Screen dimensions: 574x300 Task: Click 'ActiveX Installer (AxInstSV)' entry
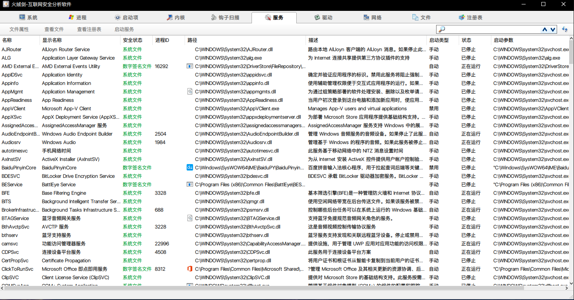tap(71, 159)
